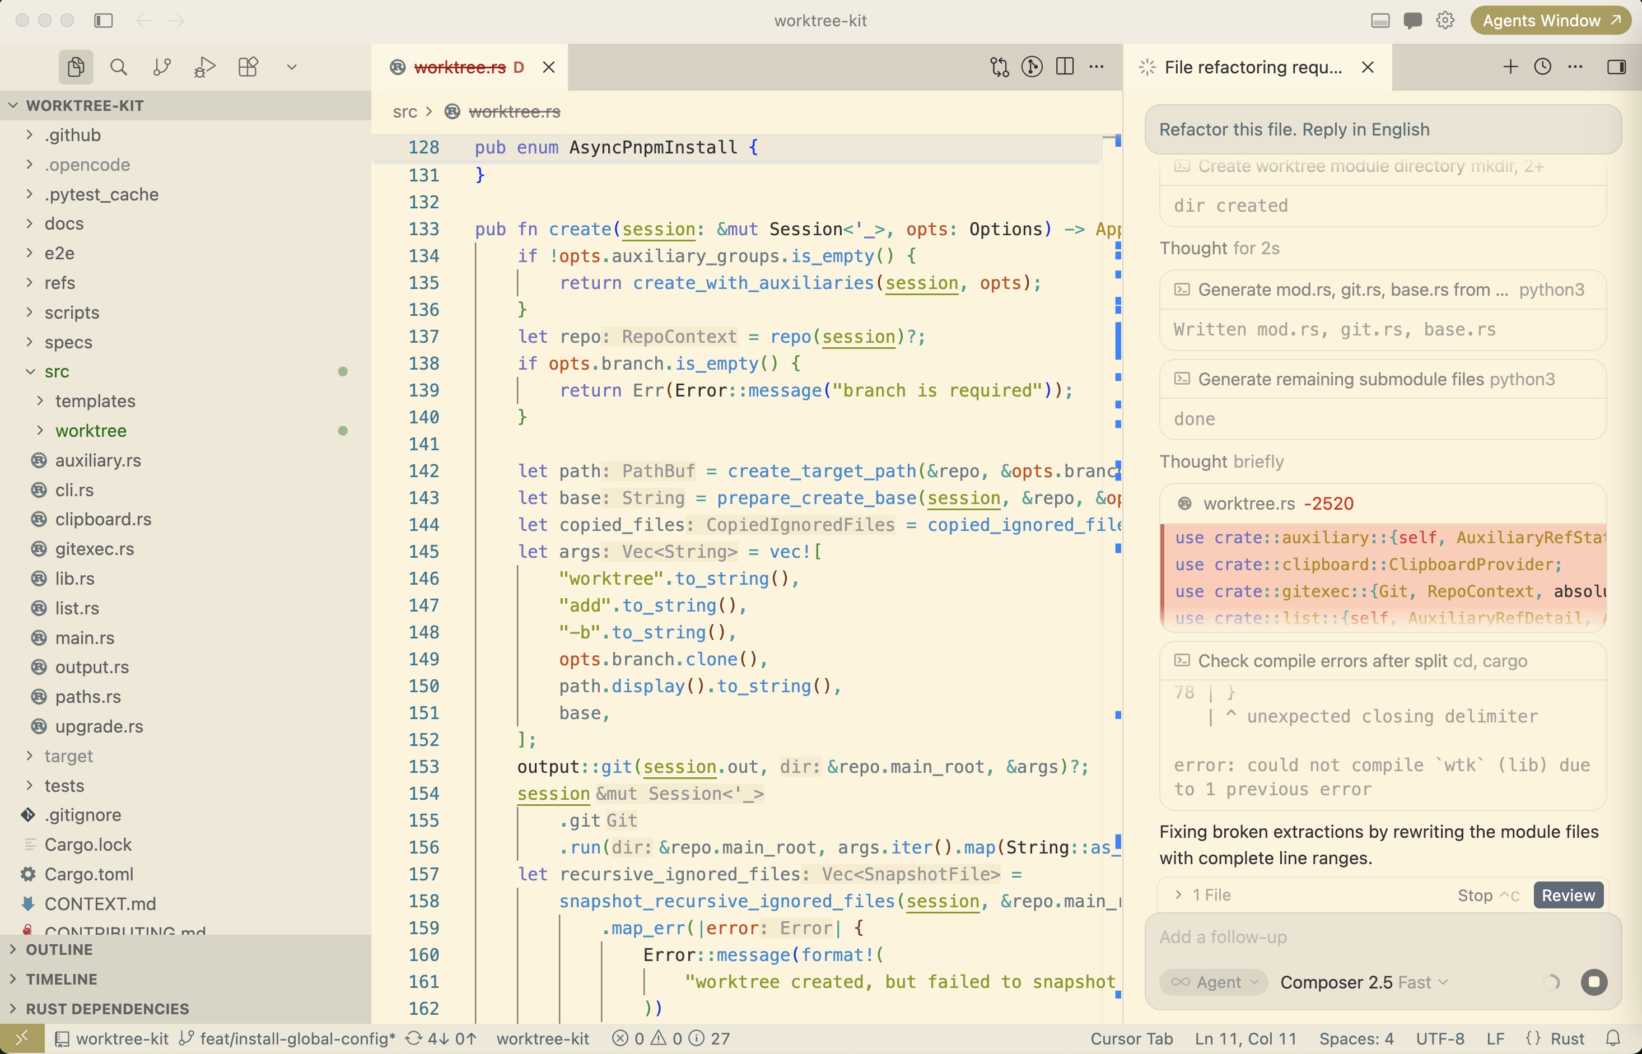1642x1054 pixels.
Task: Select the worktree.rs editor tab
Action: pyautogui.click(x=469, y=67)
